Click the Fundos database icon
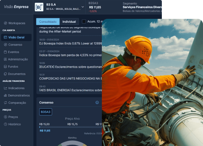Viewport: 203px width, 146px height. click(x=5, y=67)
